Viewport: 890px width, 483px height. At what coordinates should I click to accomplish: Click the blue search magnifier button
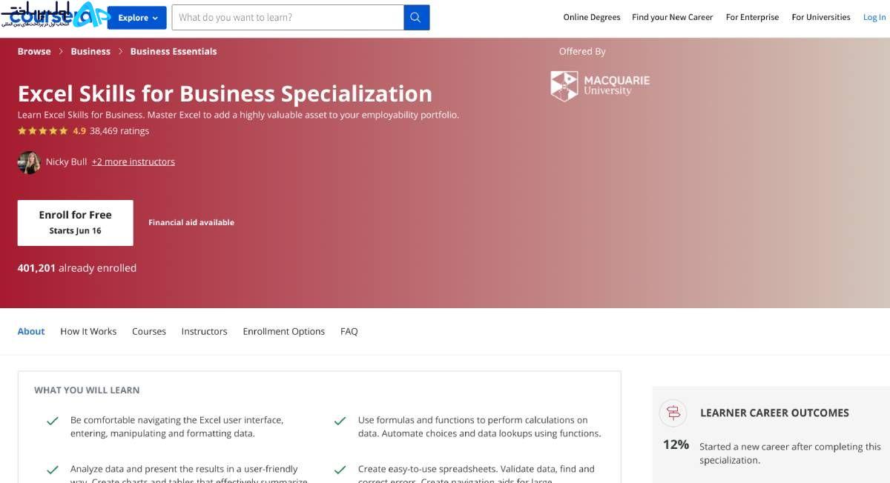click(x=416, y=17)
